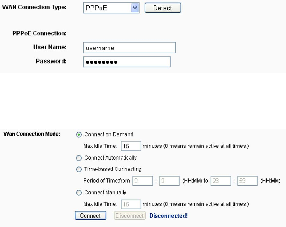The height and width of the screenshot is (227, 286).
Task: Edit Max Idle Time under Connect on Demand
Action: pos(131,146)
